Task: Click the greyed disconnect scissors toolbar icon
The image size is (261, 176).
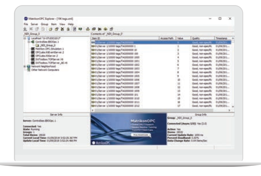Action: coord(31,29)
